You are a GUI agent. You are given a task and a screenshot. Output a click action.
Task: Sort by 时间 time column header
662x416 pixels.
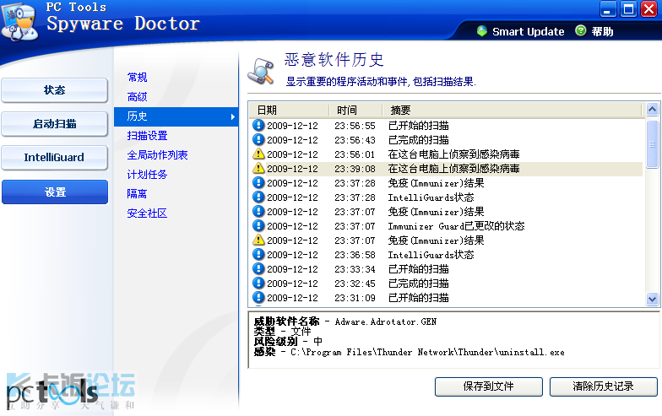[355, 110]
